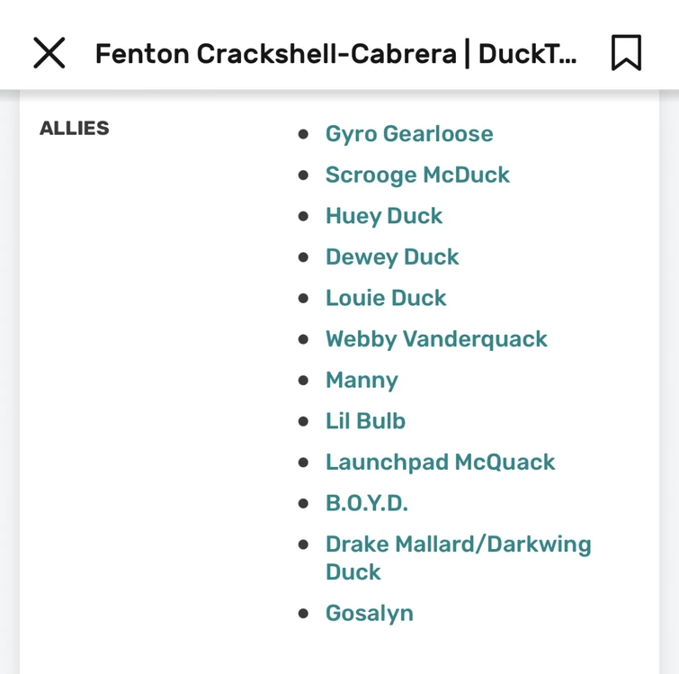Click the bullet beside Gyro Gearloose
This screenshot has width=679, height=674.
click(304, 134)
